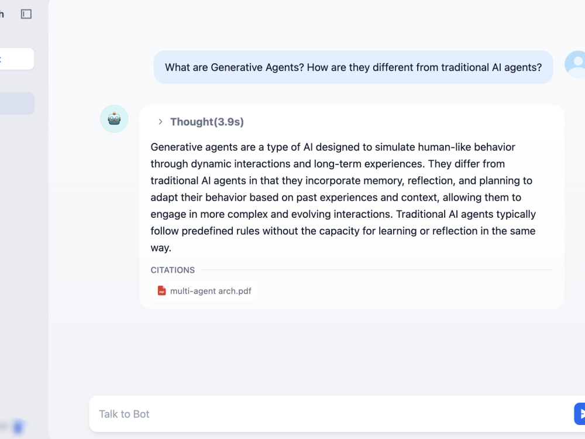Click the Generative Agents question bubble
The image size is (585, 439).
click(353, 67)
